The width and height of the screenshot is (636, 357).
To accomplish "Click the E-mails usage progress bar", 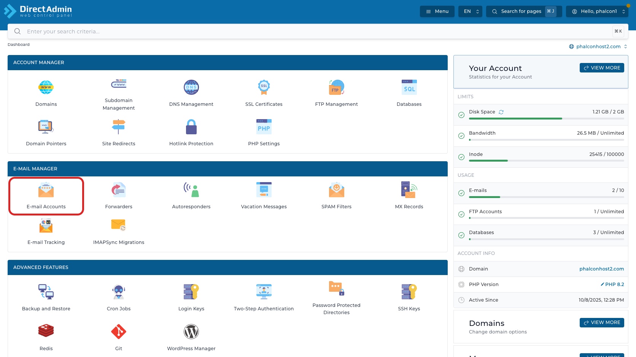I will (x=547, y=197).
